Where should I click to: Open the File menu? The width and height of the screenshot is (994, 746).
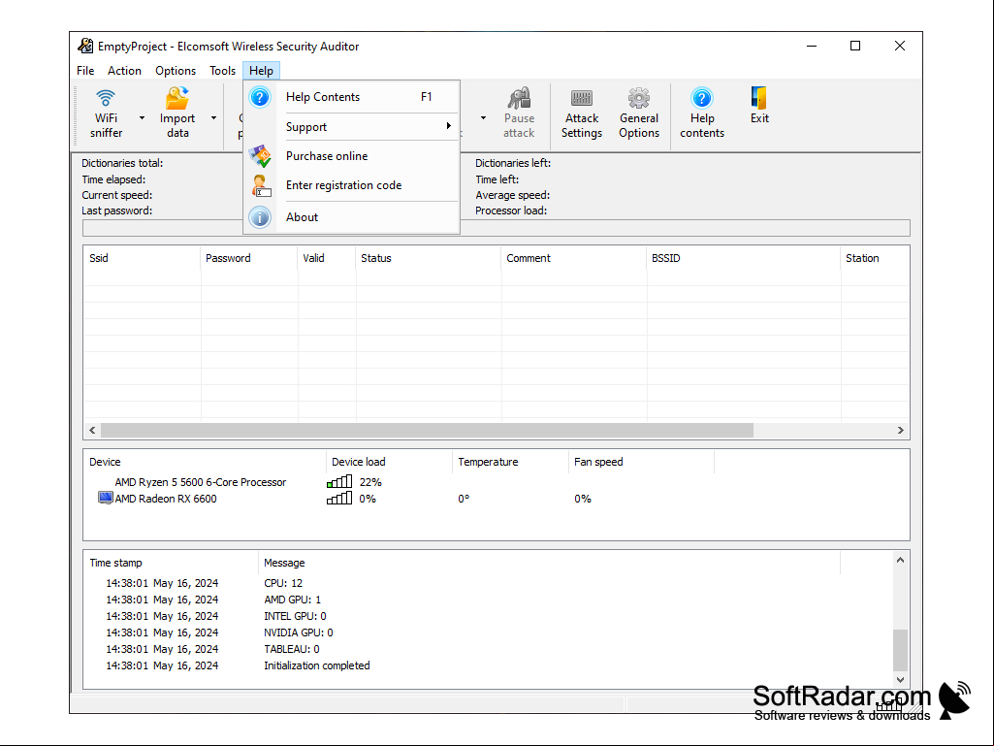click(85, 71)
